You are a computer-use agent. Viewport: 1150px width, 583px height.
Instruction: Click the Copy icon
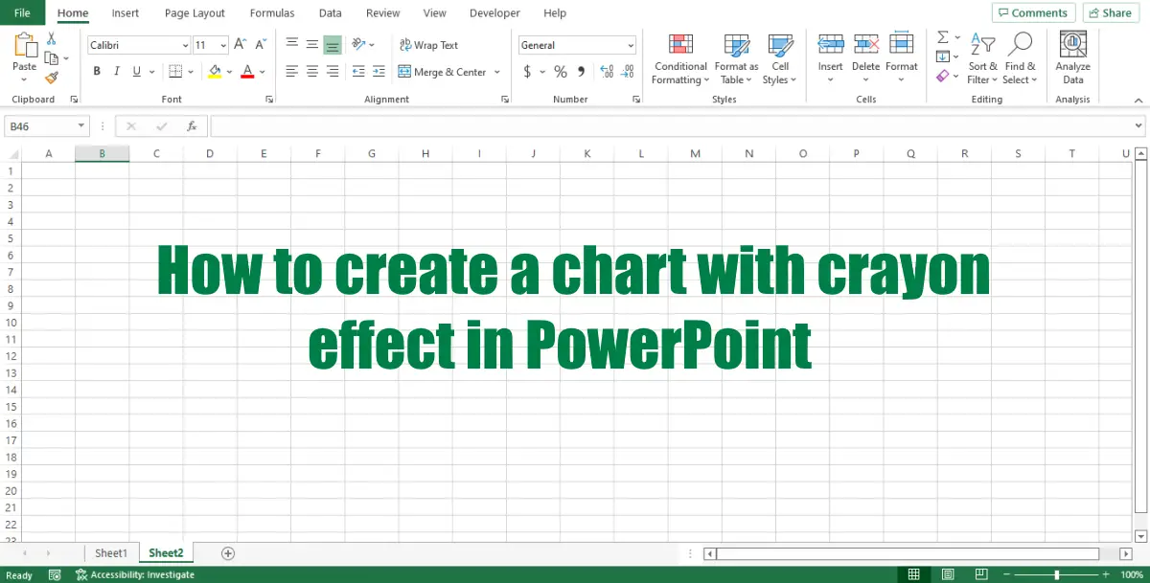coord(52,59)
